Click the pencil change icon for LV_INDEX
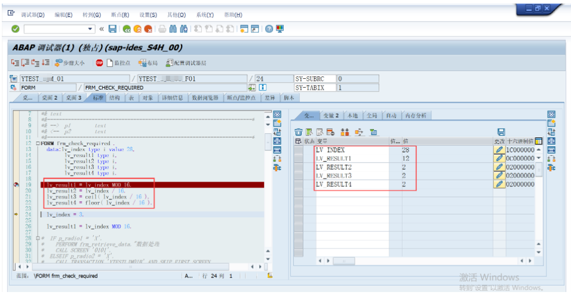 pos(499,150)
